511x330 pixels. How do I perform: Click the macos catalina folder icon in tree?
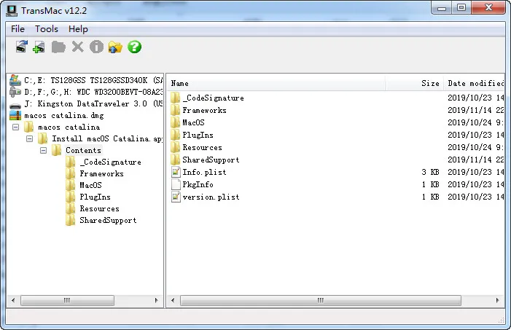[28, 127]
